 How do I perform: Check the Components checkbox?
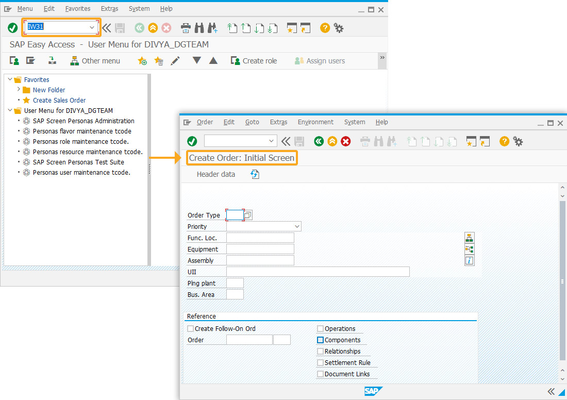pyautogui.click(x=320, y=340)
